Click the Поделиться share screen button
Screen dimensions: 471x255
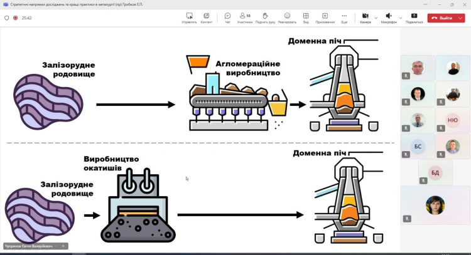coord(414,18)
